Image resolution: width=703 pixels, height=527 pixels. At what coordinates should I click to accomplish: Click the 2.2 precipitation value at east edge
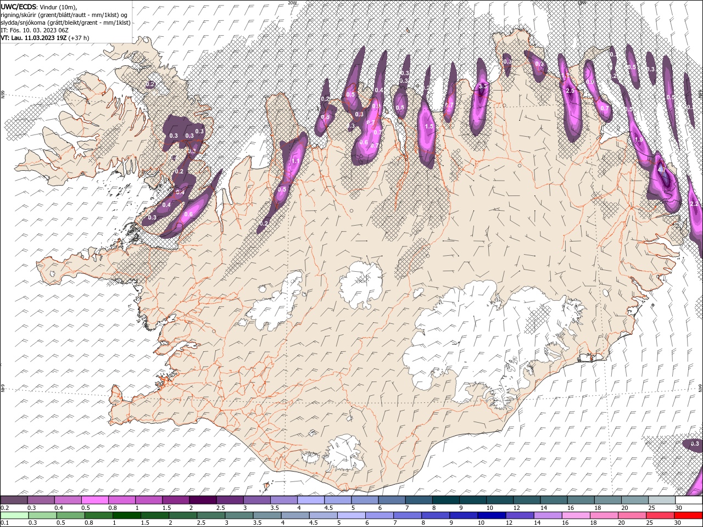click(x=694, y=204)
